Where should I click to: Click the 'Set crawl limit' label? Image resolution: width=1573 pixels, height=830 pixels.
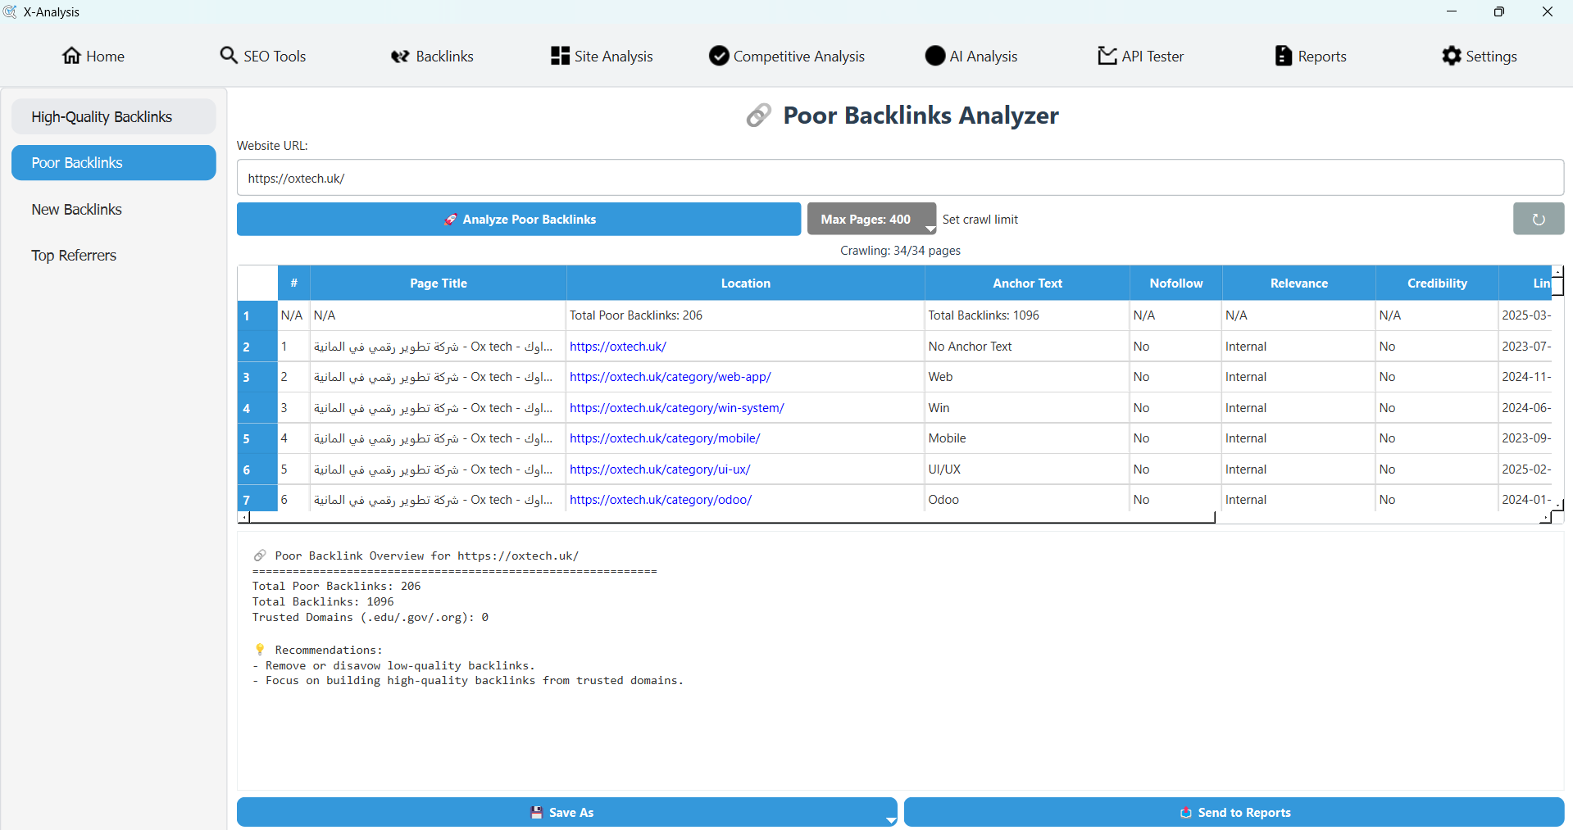point(980,220)
